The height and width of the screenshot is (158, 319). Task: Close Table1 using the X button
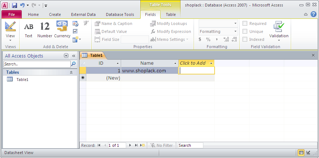pos(313,55)
